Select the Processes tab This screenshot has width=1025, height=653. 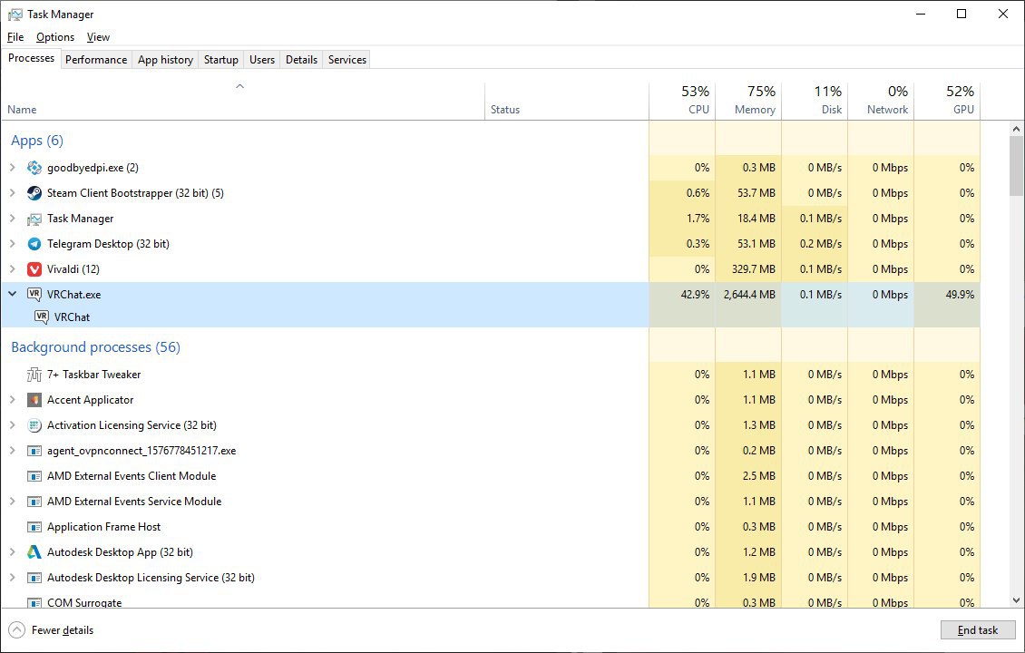[x=32, y=58]
